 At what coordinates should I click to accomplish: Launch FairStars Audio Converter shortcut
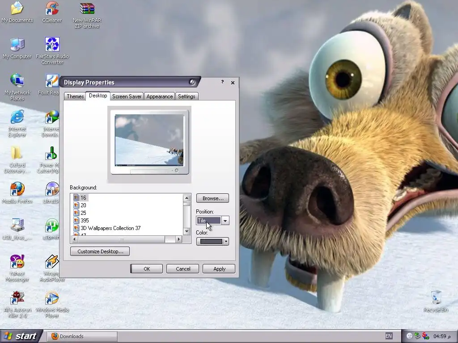pos(52,51)
